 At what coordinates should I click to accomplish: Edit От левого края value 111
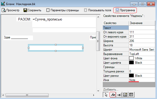142,32
